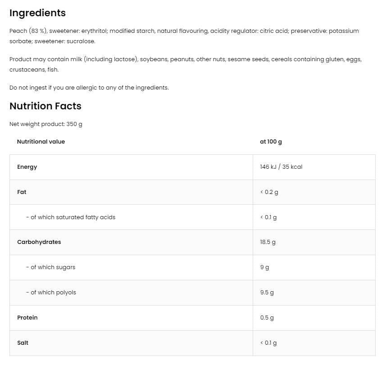386x365 pixels.
Task: Click the allergen warning starting 'Product may contain'
Action: (x=185, y=64)
